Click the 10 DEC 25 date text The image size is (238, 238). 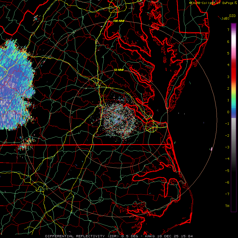pyautogui.click(x=168, y=236)
